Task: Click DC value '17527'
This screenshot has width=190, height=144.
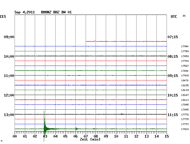Action: click(x=185, y=66)
